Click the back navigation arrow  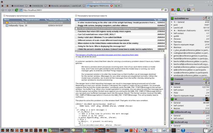[3, 10]
